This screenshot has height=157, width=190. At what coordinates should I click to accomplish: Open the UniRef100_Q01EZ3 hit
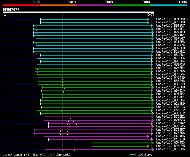click(170, 120)
